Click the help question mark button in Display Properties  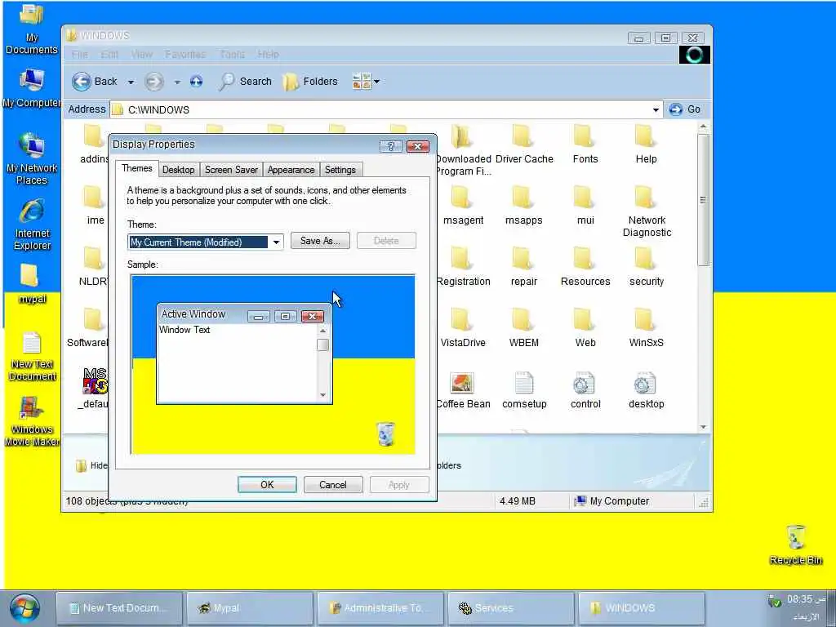[391, 147]
